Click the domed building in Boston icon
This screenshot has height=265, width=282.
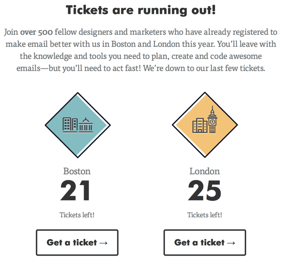click(x=85, y=125)
